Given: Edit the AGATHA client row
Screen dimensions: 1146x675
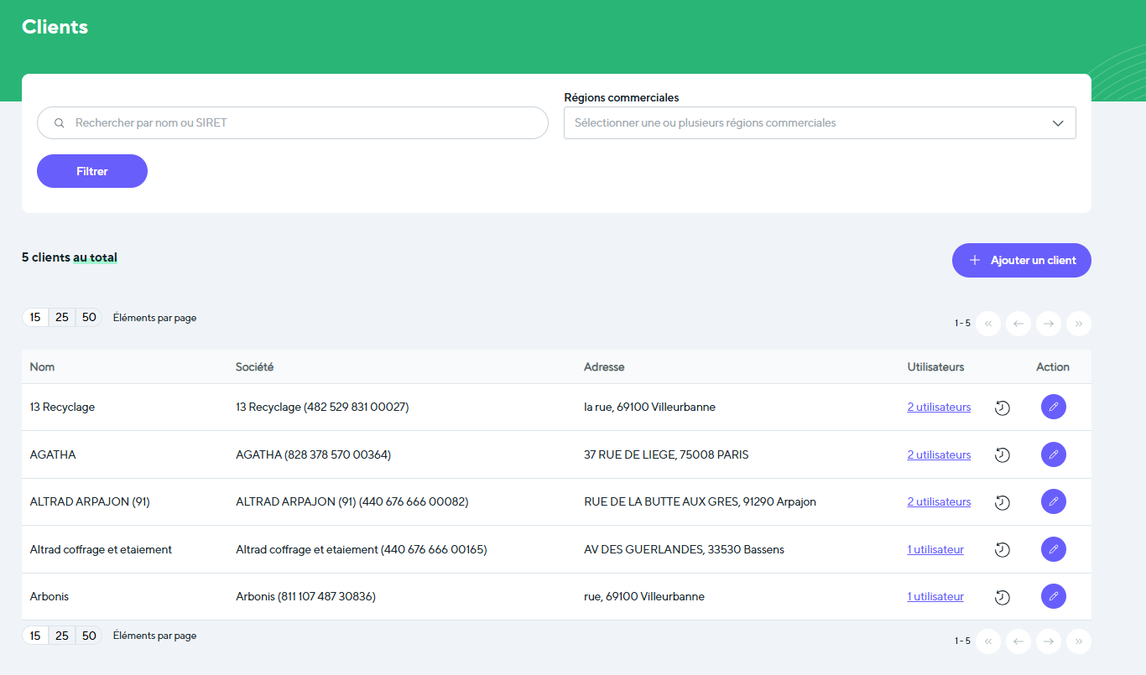Looking at the screenshot, I should click(x=1053, y=454).
